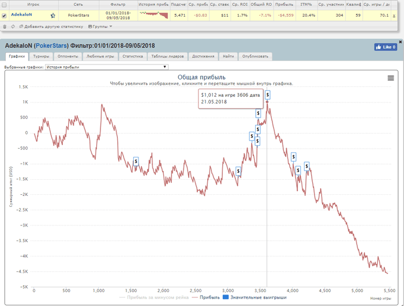
Task: Expand the Группы dropdown menu
Action: point(100,27)
